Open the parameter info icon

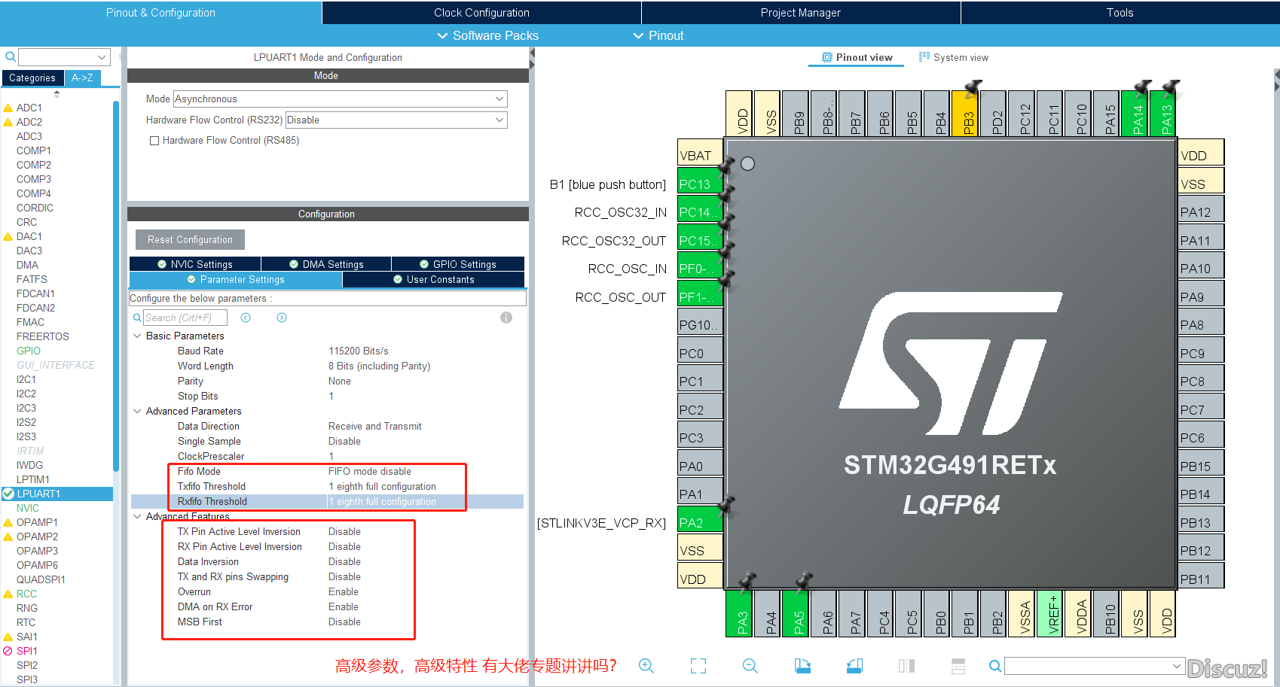pos(506,318)
